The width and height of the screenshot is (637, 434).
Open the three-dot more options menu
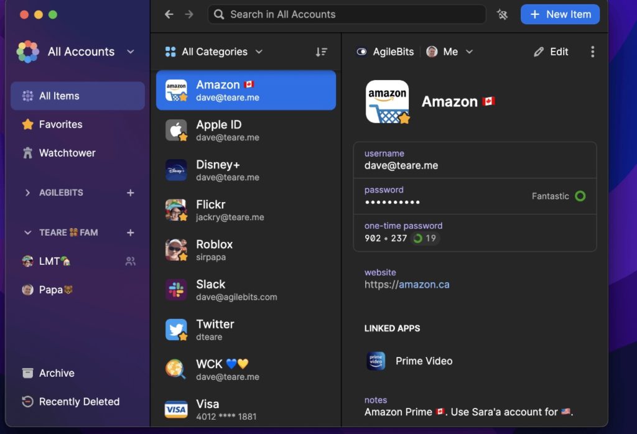[x=592, y=52]
